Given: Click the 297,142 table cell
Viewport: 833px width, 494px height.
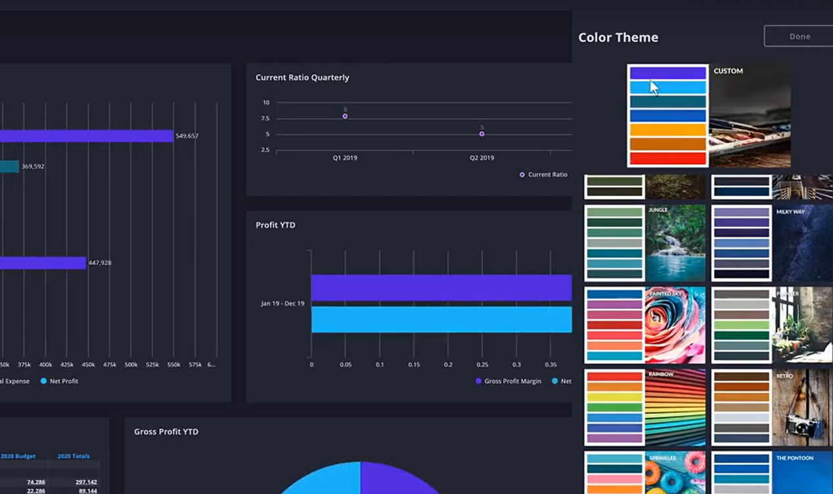Looking at the screenshot, I should point(86,482).
